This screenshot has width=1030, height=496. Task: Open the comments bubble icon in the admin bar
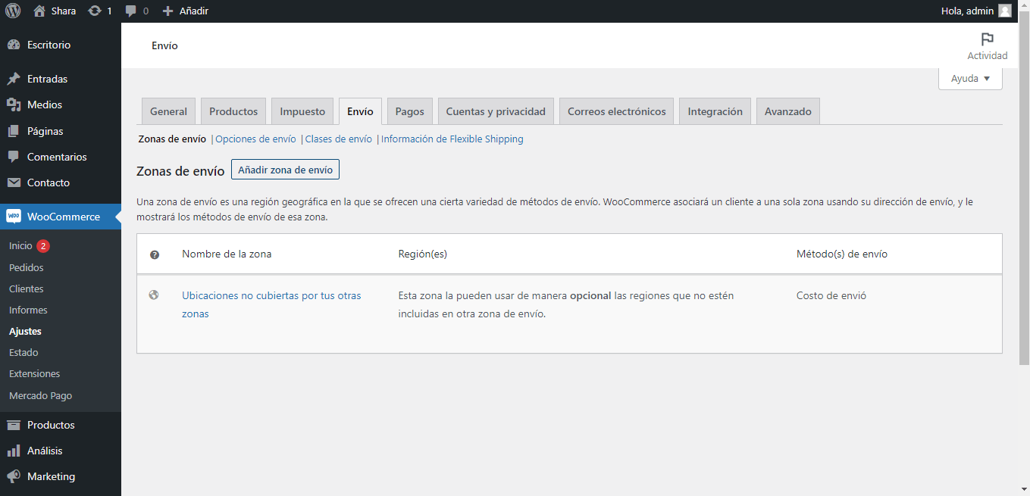pos(131,11)
